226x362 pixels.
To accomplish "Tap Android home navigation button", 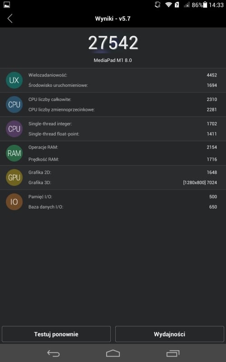I will click(x=113, y=353).
